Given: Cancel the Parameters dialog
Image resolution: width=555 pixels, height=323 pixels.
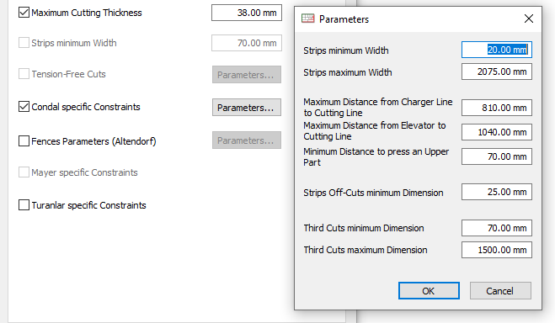Looking at the screenshot, I should click(500, 290).
